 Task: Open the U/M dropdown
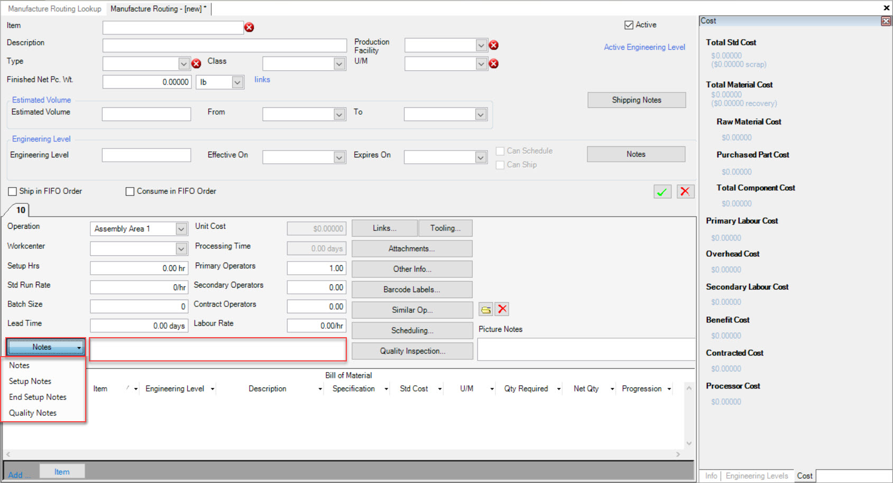pos(481,64)
